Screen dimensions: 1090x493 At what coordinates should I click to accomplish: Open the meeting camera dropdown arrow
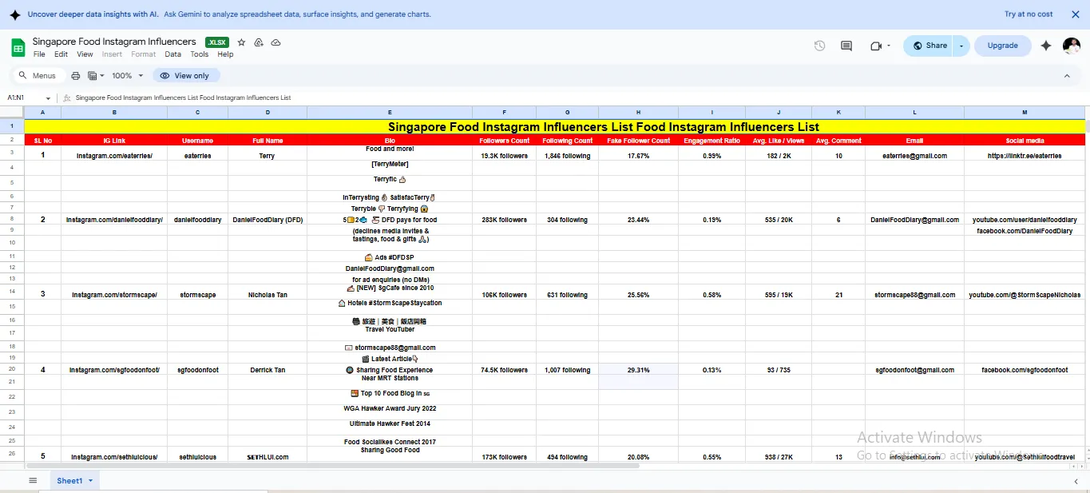pos(889,46)
